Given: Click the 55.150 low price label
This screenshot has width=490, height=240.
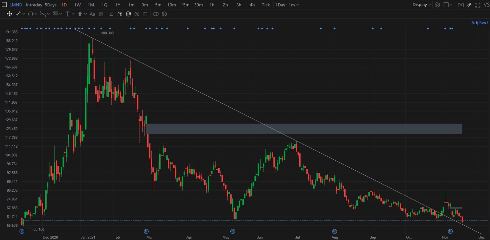Looking at the screenshot, I should tap(39, 229).
